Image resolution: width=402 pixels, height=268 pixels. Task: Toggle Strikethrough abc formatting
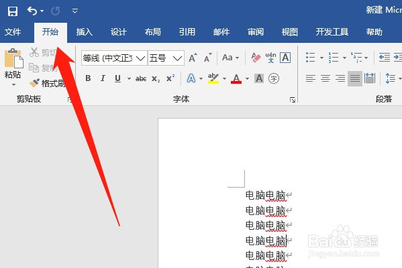coord(141,78)
